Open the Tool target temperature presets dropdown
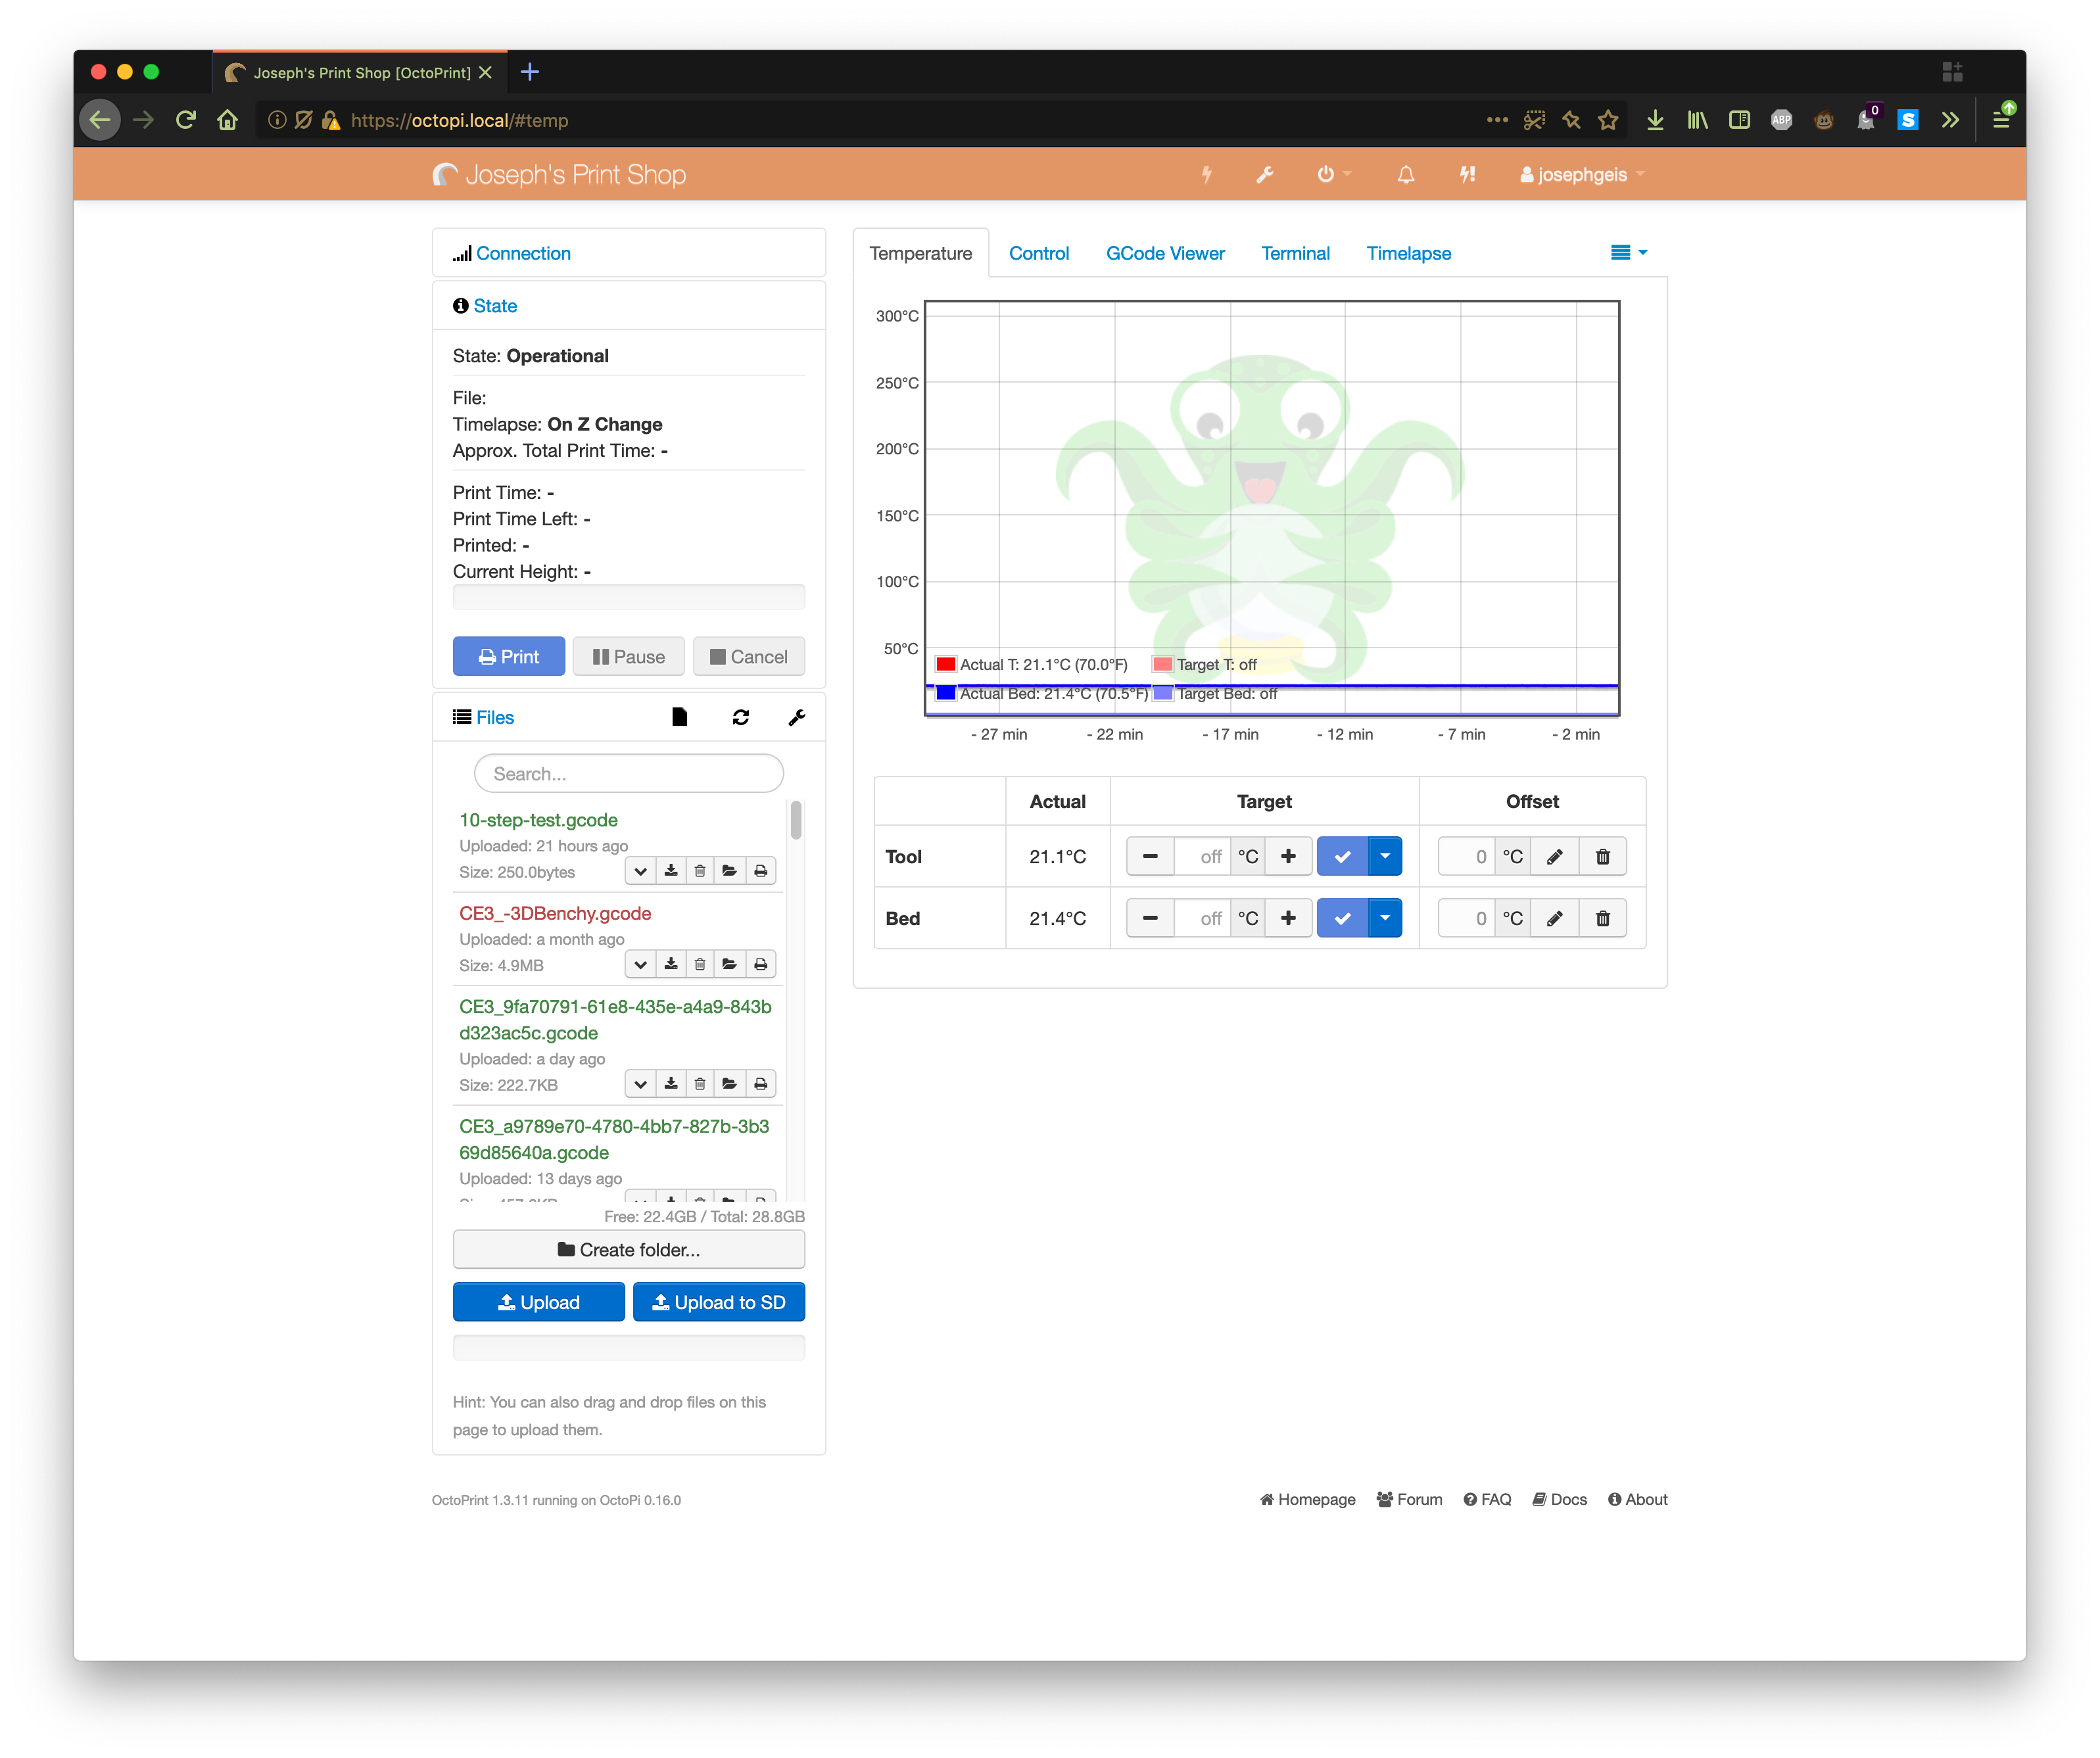This screenshot has height=1758, width=2100. pyautogui.click(x=1385, y=857)
